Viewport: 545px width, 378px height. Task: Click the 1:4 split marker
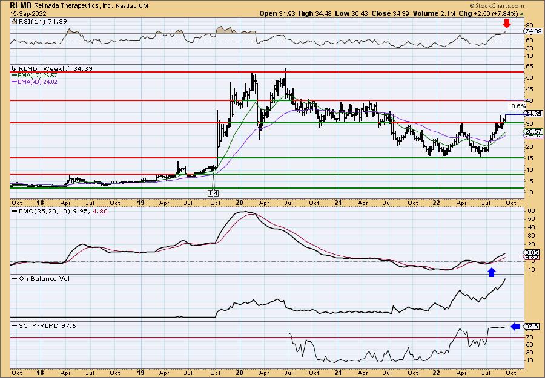[213, 193]
